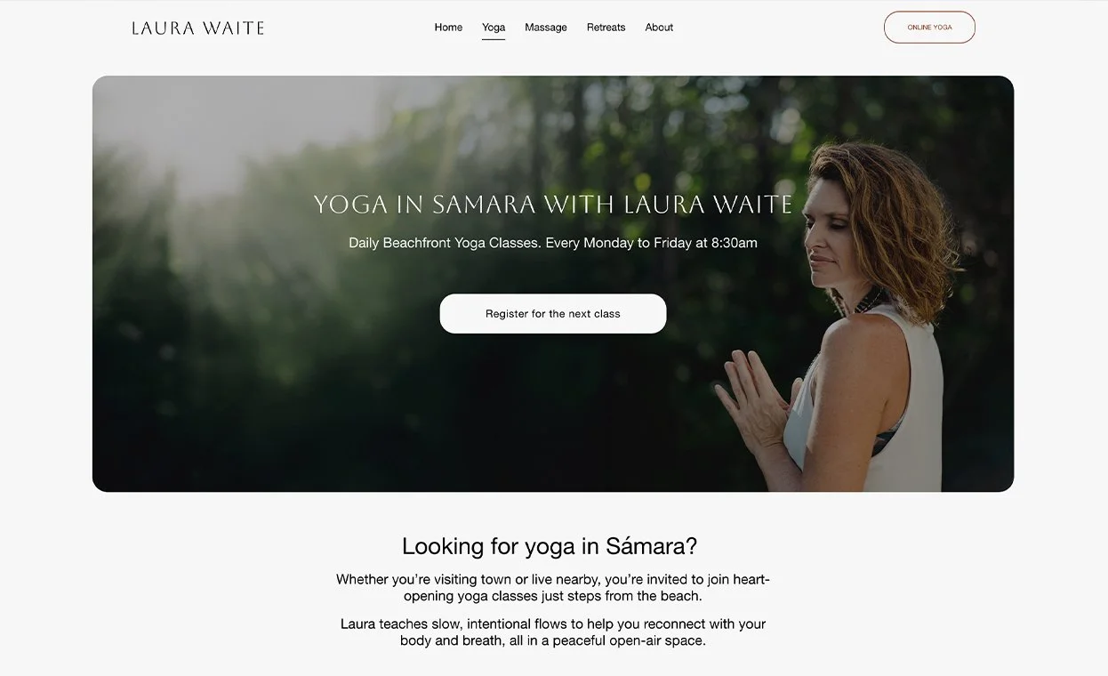The width and height of the screenshot is (1108, 676).
Task: Navigate to the Retreats page
Action: pyautogui.click(x=606, y=28)
